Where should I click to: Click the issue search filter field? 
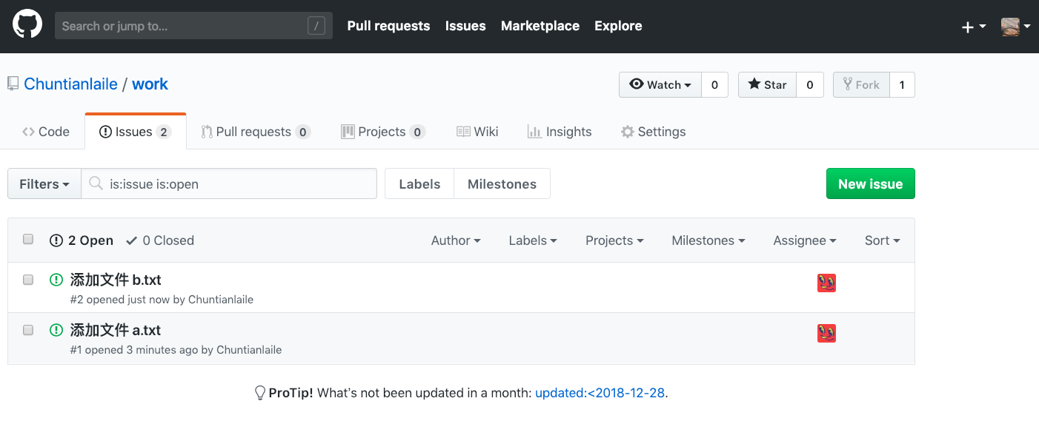[237, 184]
